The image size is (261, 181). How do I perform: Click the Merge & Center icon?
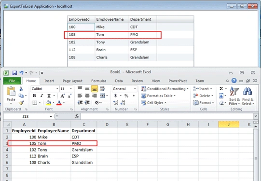pos(102,96)
